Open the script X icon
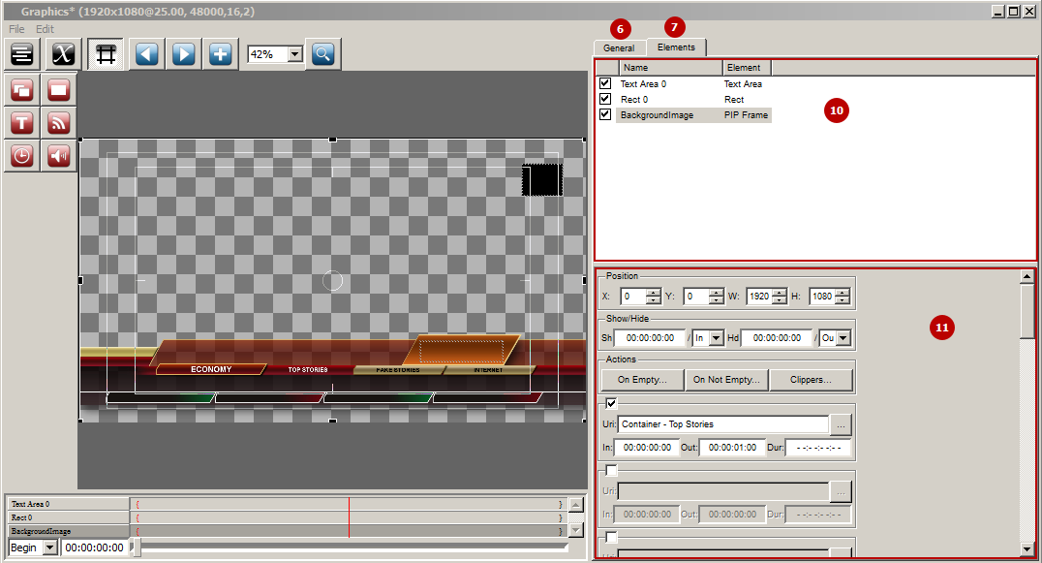 pos(63,54)
